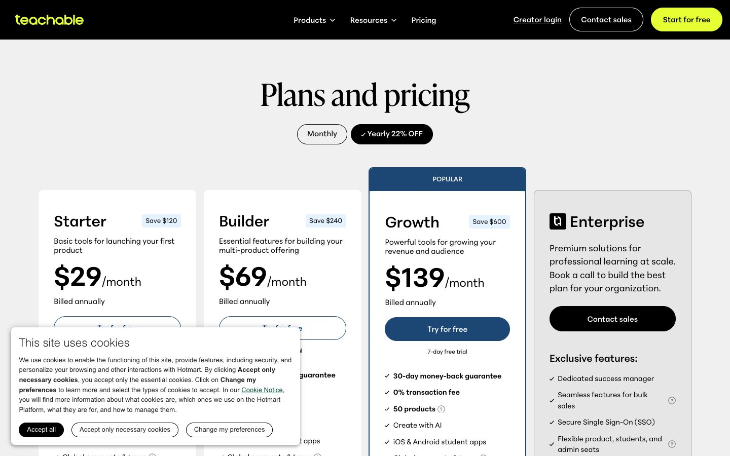Switch to Monthly billing
This screenshot has height=456, width=730.
322,134
